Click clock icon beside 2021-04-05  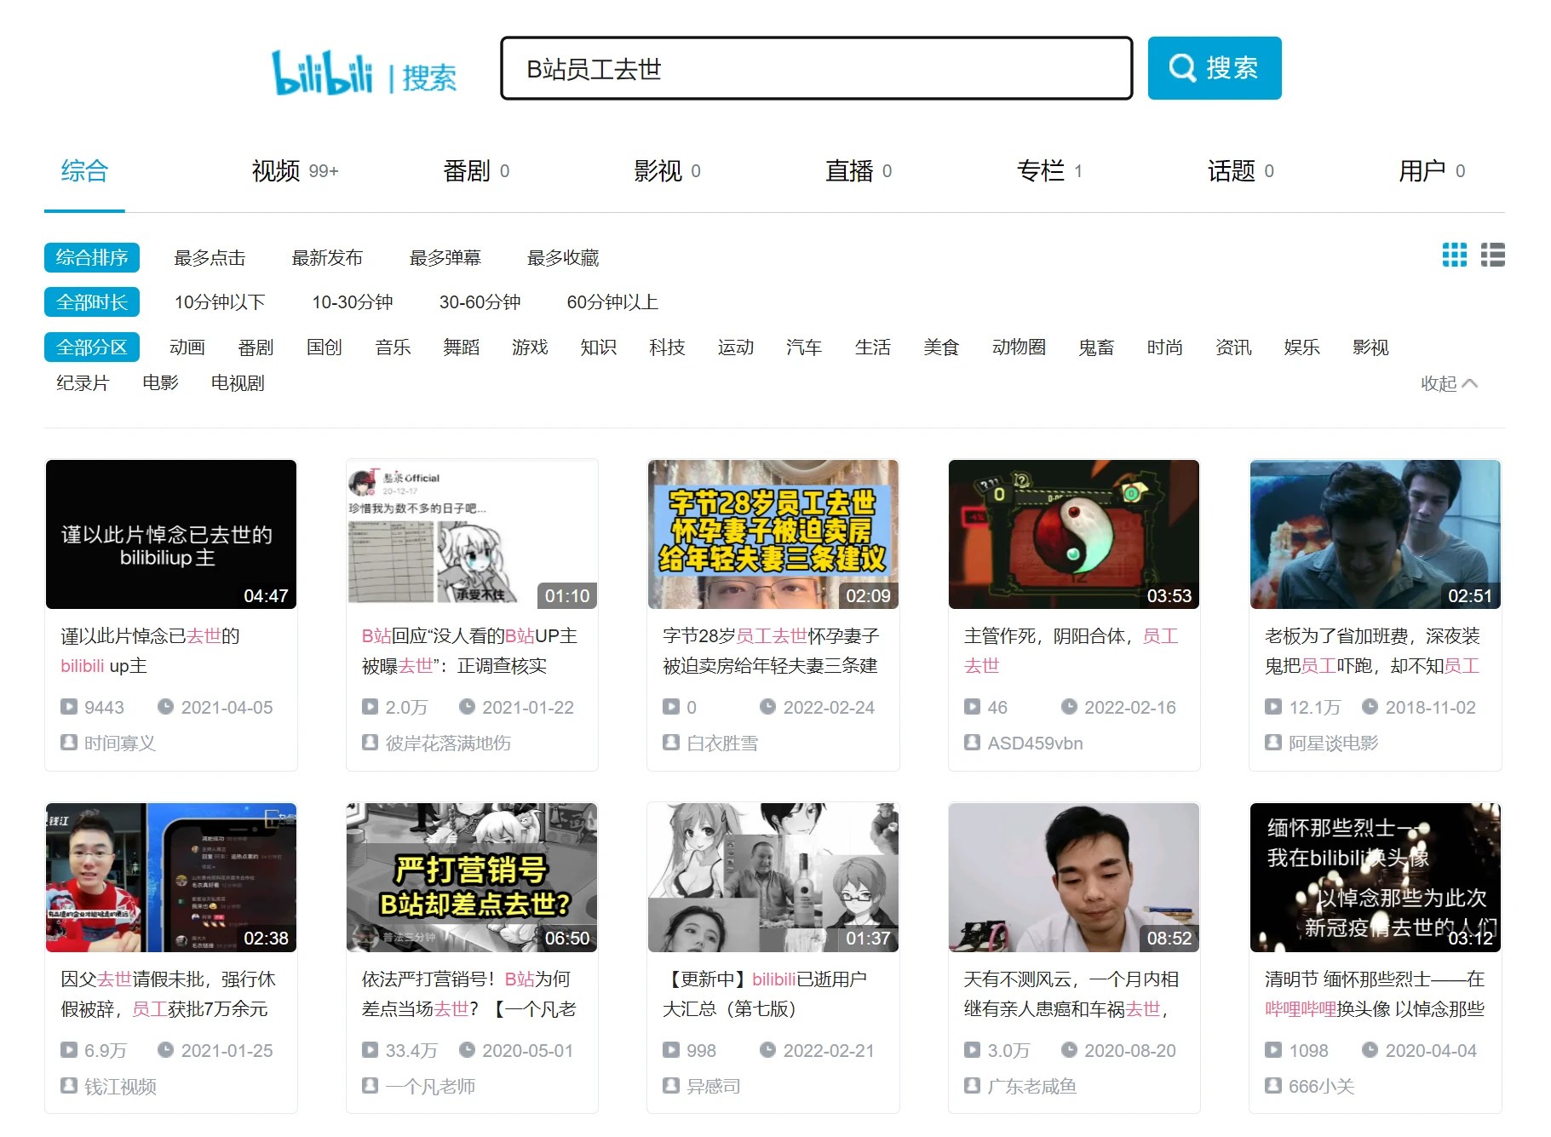point(166,706)
